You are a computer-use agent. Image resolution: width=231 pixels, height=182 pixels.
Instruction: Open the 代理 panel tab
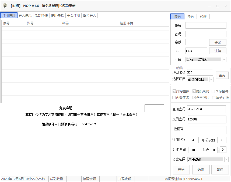[203, 17]
